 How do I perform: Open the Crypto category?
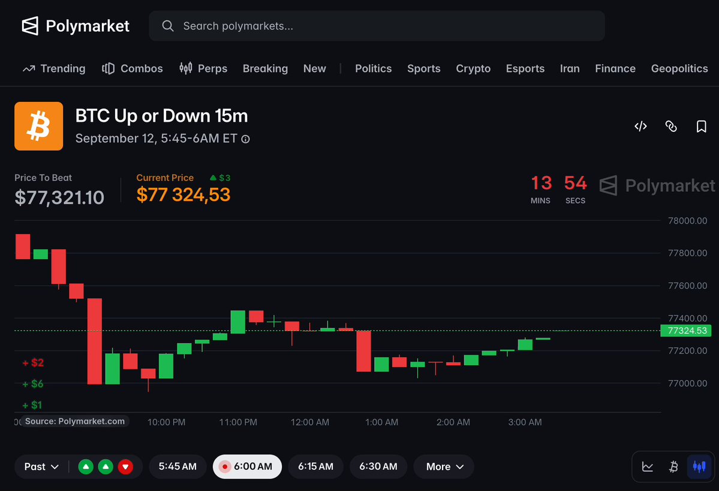pyautogui.click(x=473, y=69)
